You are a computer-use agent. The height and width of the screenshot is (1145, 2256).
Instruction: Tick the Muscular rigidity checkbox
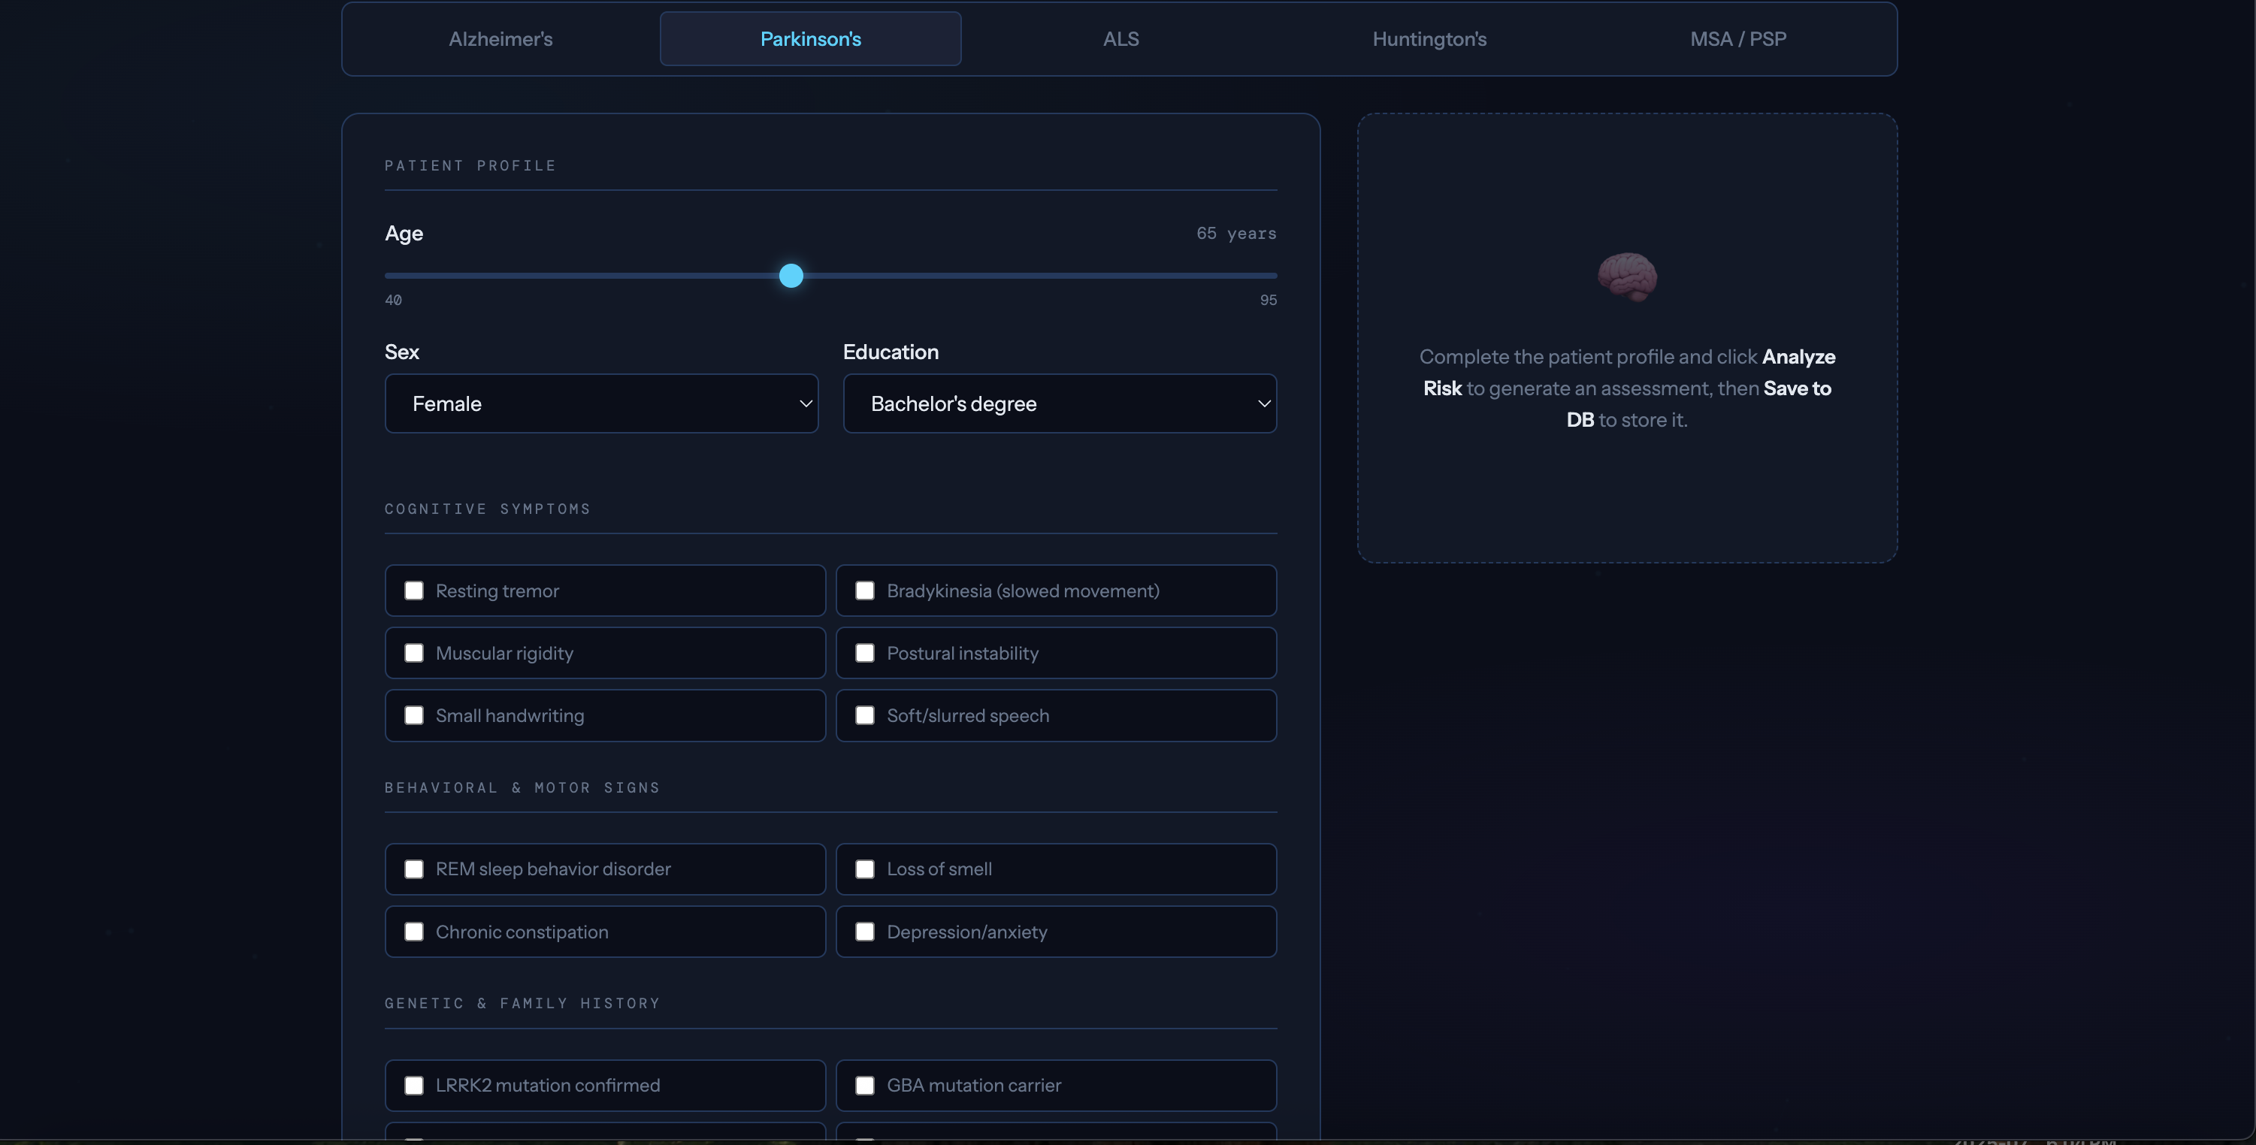click(x=414, y=653)
